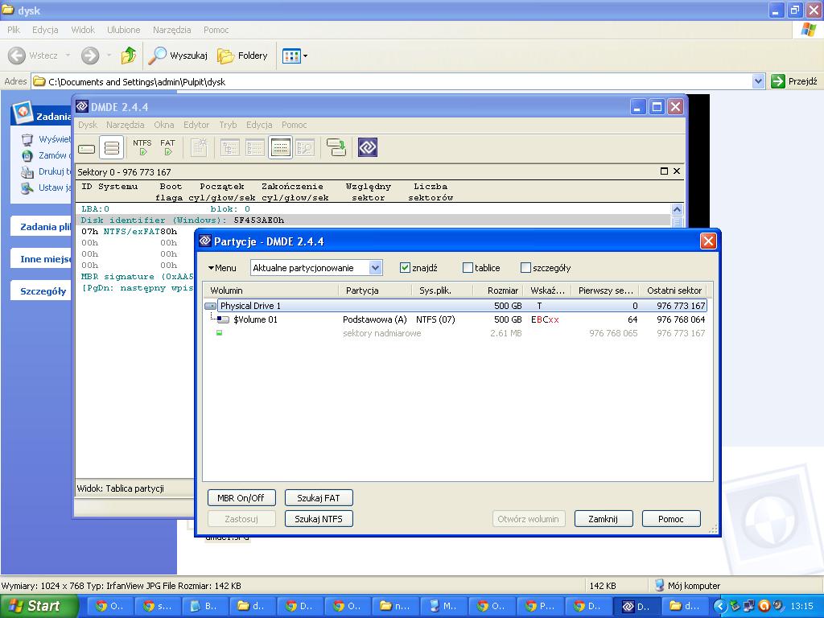Click the select disk icon in DMDE toolbar
The image size is (824, 618).
pyautogui.click(x=87, y=148)
